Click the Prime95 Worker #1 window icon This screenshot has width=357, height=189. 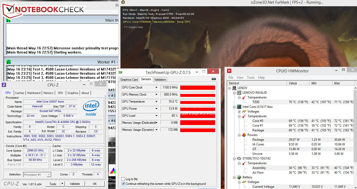[8, 62]
